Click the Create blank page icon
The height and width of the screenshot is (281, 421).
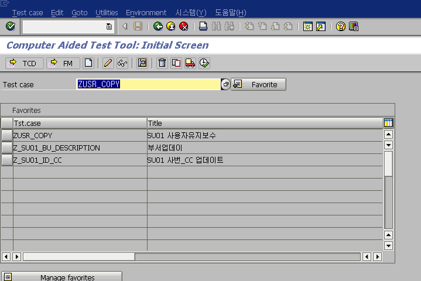click(88, 63)
